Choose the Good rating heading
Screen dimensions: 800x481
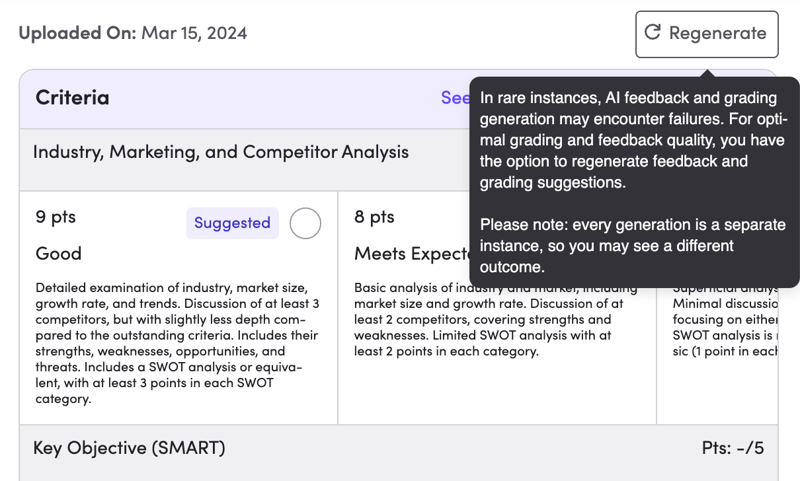click(59, 254)
